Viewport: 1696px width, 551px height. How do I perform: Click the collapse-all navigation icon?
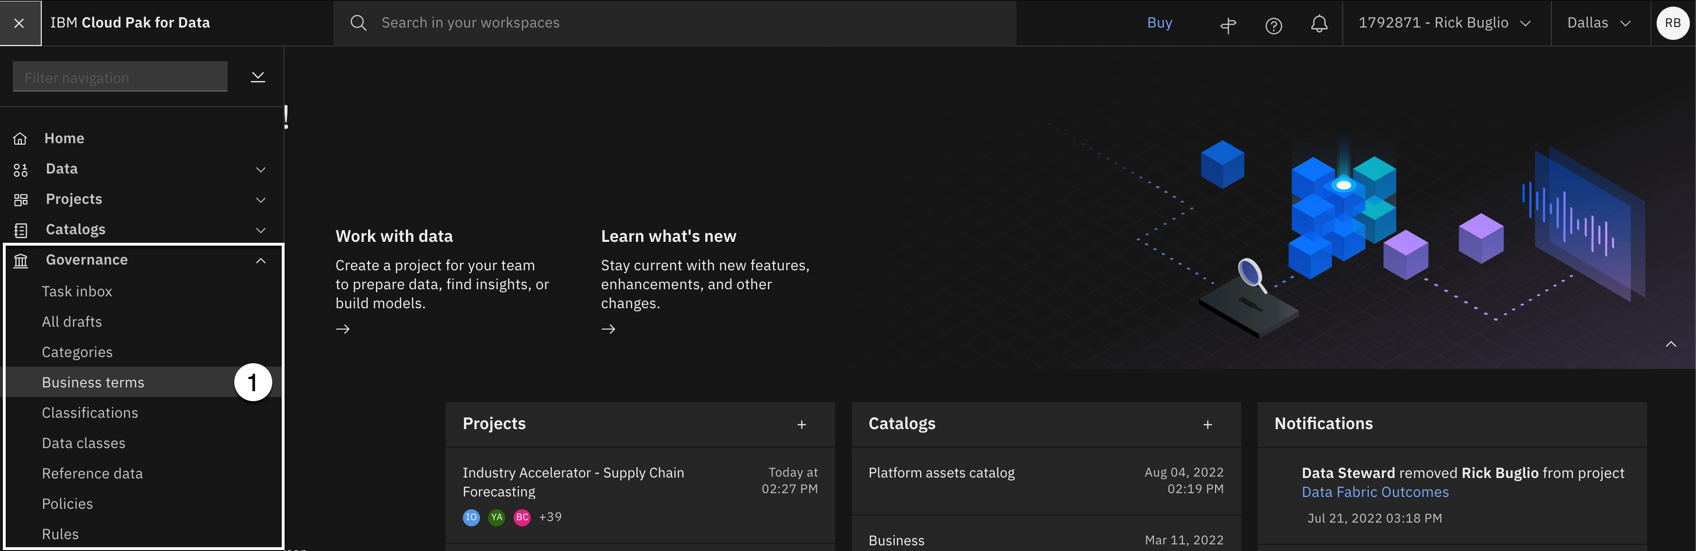(258, 77)
